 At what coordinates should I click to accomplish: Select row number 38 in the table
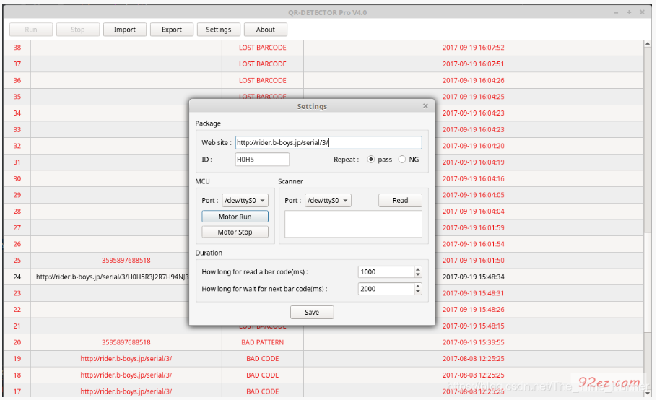click(17, 48)
